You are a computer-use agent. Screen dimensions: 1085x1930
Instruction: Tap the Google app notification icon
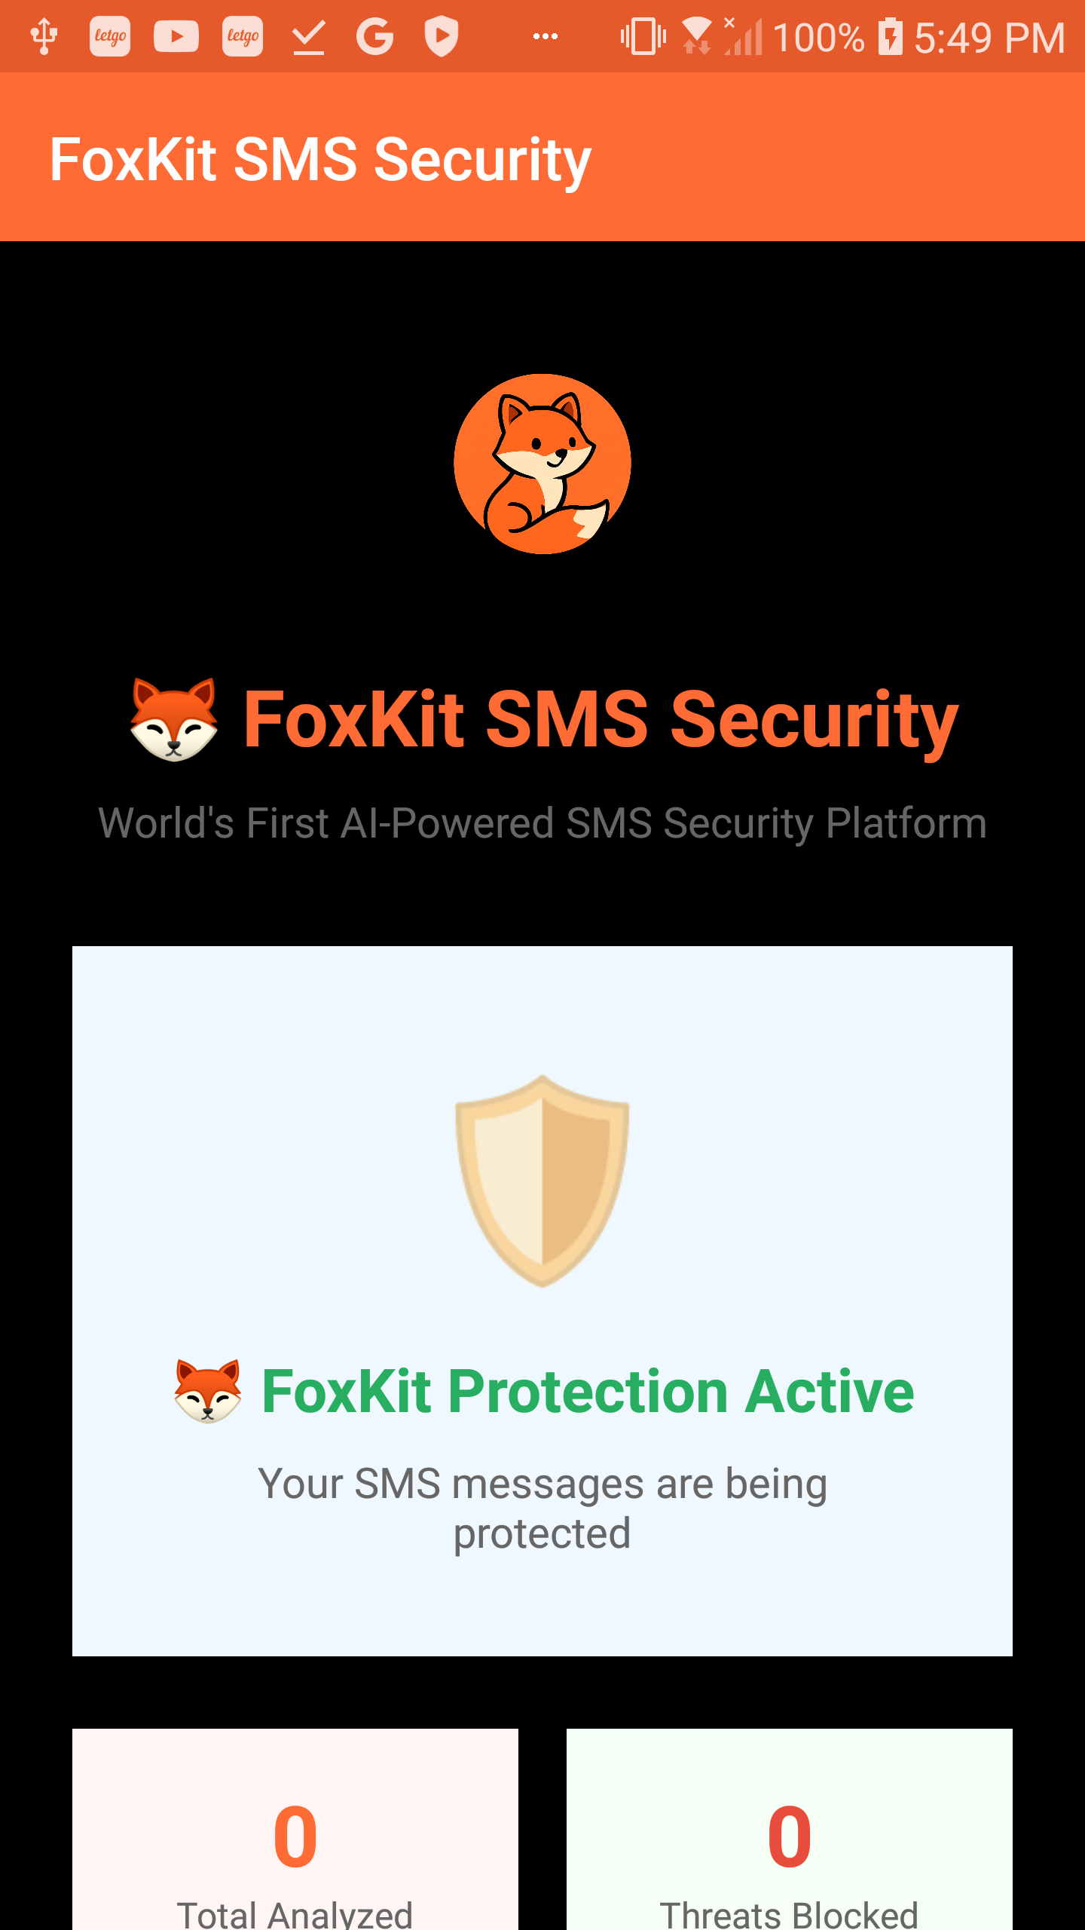[x=374, y=35]
